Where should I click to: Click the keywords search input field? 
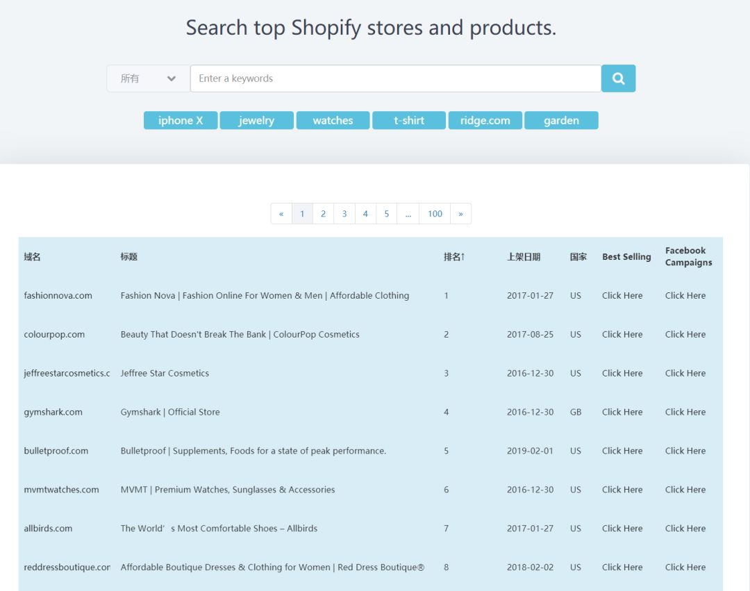[395, 78]
